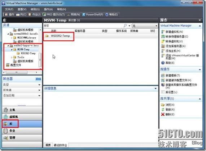This screenshot has width=206, height=151.
Task: Click in the 搜索 search field
Action: click(x=83, y=26)
